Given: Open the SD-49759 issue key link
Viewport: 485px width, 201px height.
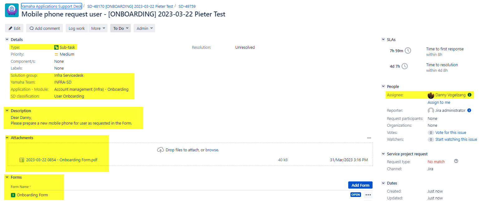Looking at the screenshot, I should click(x=187, y=6).
